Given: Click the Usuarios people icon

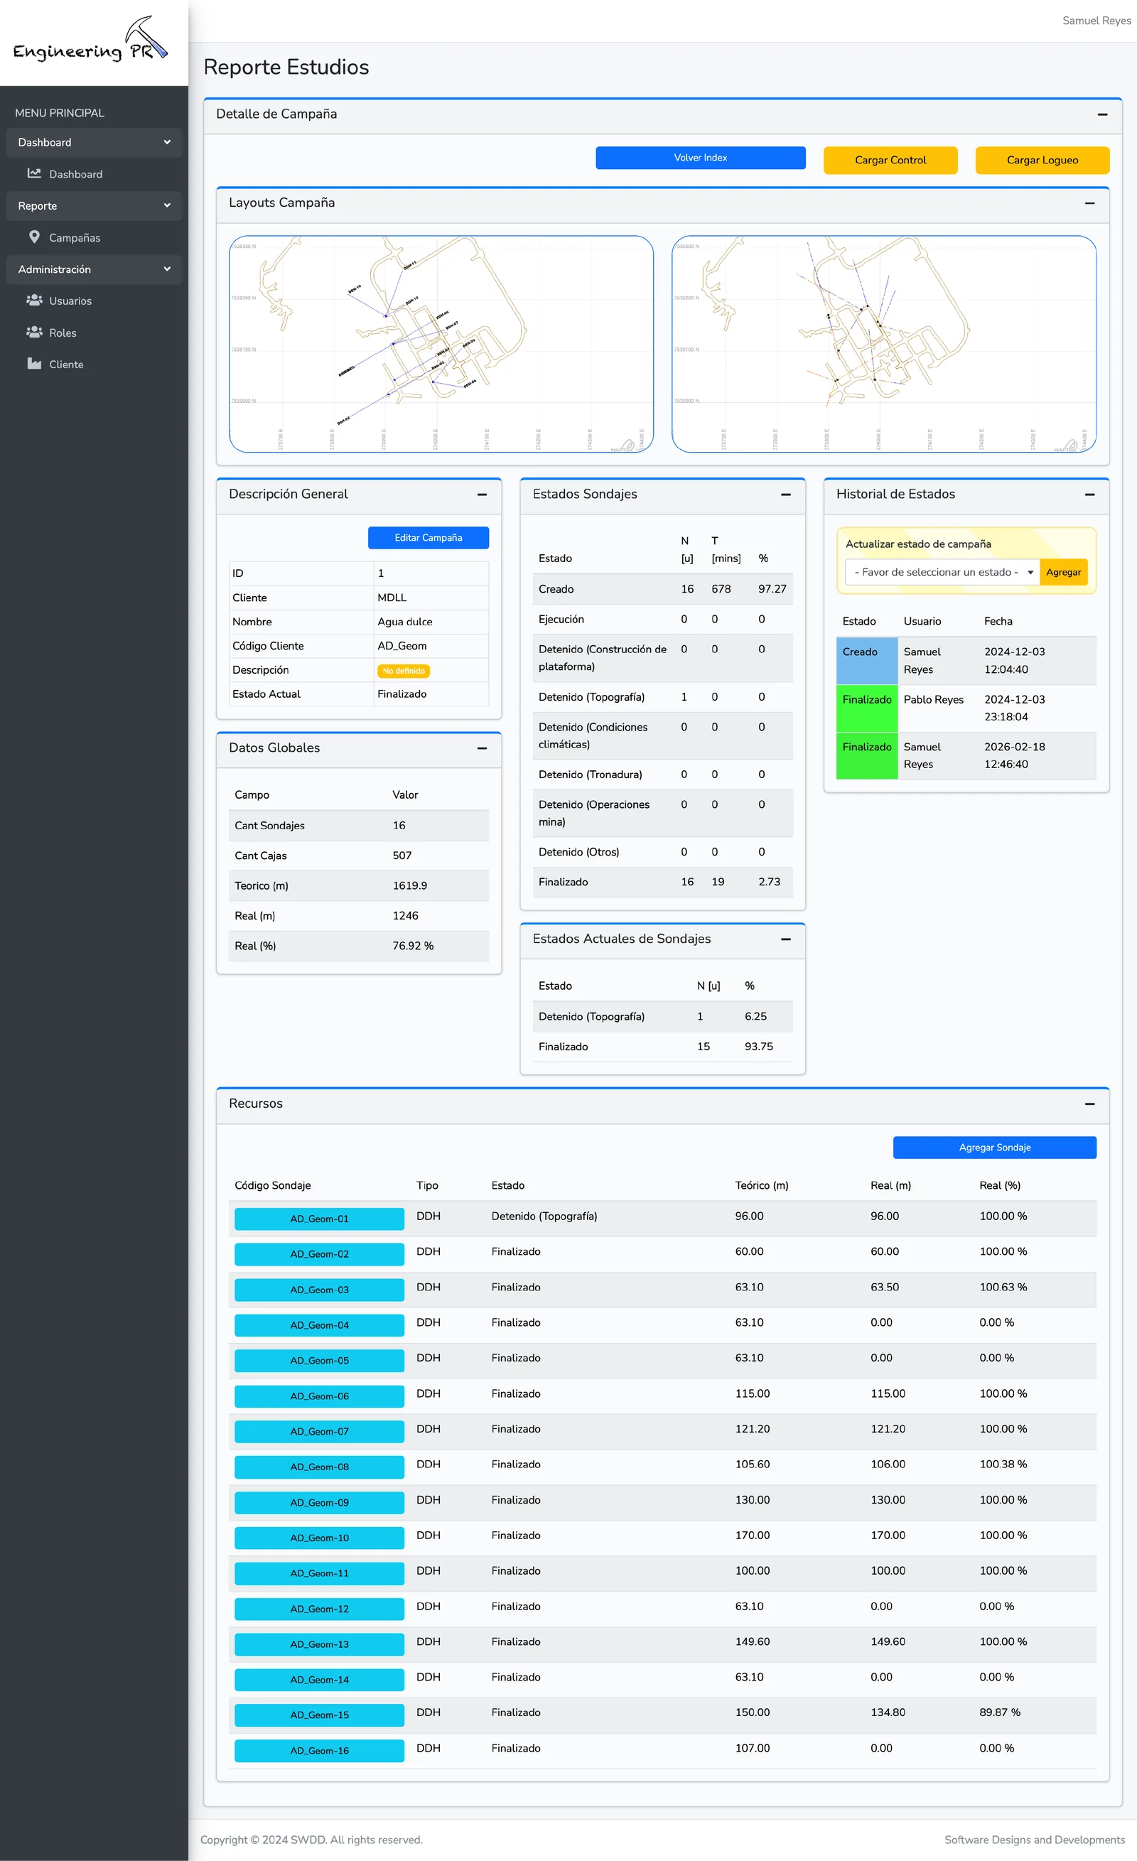Looking at the screenshot, I should 34,300.
